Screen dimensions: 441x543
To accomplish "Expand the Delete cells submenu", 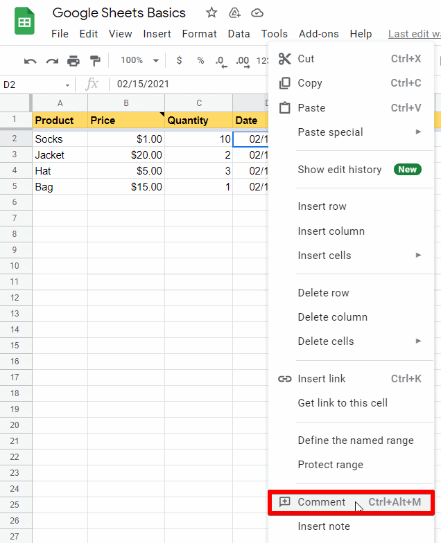I will coord(419,341).
